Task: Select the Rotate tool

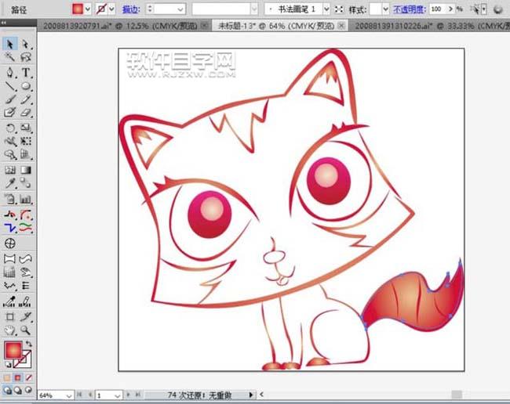Action: [10, 128]
